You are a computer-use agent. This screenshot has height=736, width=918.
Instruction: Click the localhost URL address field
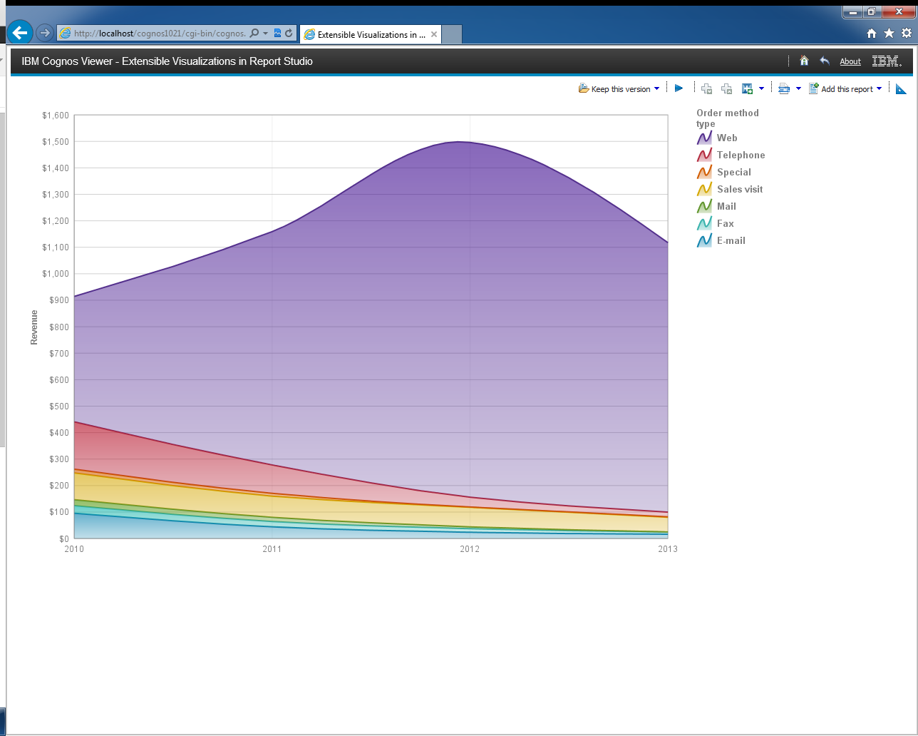160,34
